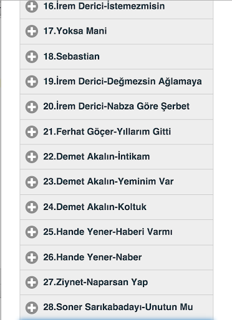
Task: Tap the plus icon next to 18.Sebastian
Action: 32,57
